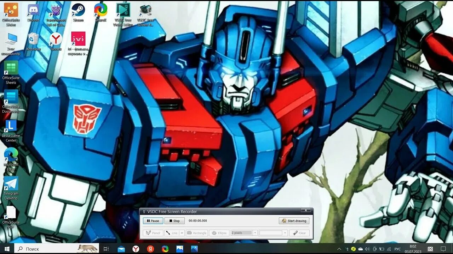Open the Yandex browser desktop shortcut

56,42
